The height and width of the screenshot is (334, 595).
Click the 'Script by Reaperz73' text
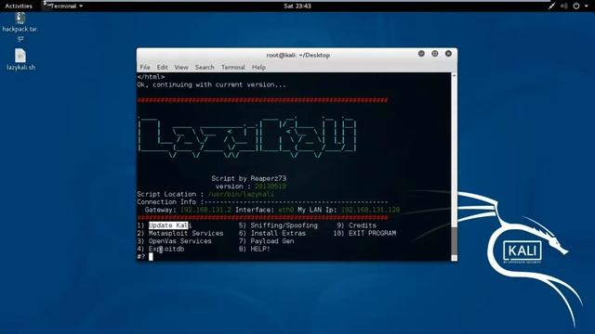click(x=249, y=178)
